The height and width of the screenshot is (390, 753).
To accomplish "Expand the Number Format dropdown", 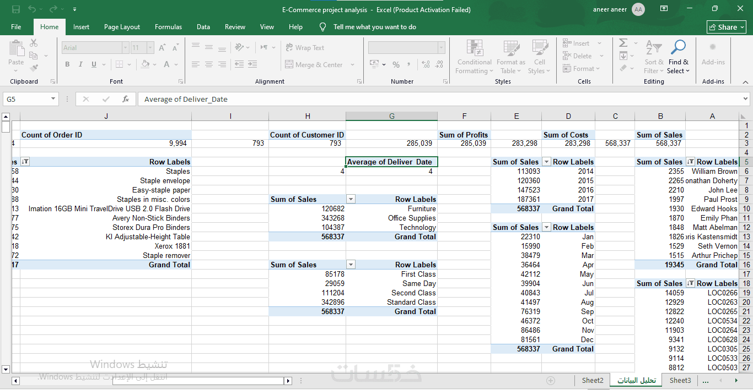I will tap(441, 48).
